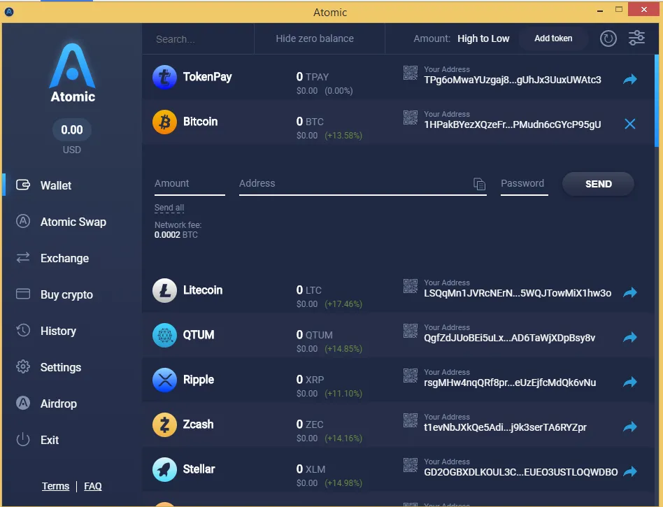Click the Send all link
The image size is (663, 507).
coord(169,208)
